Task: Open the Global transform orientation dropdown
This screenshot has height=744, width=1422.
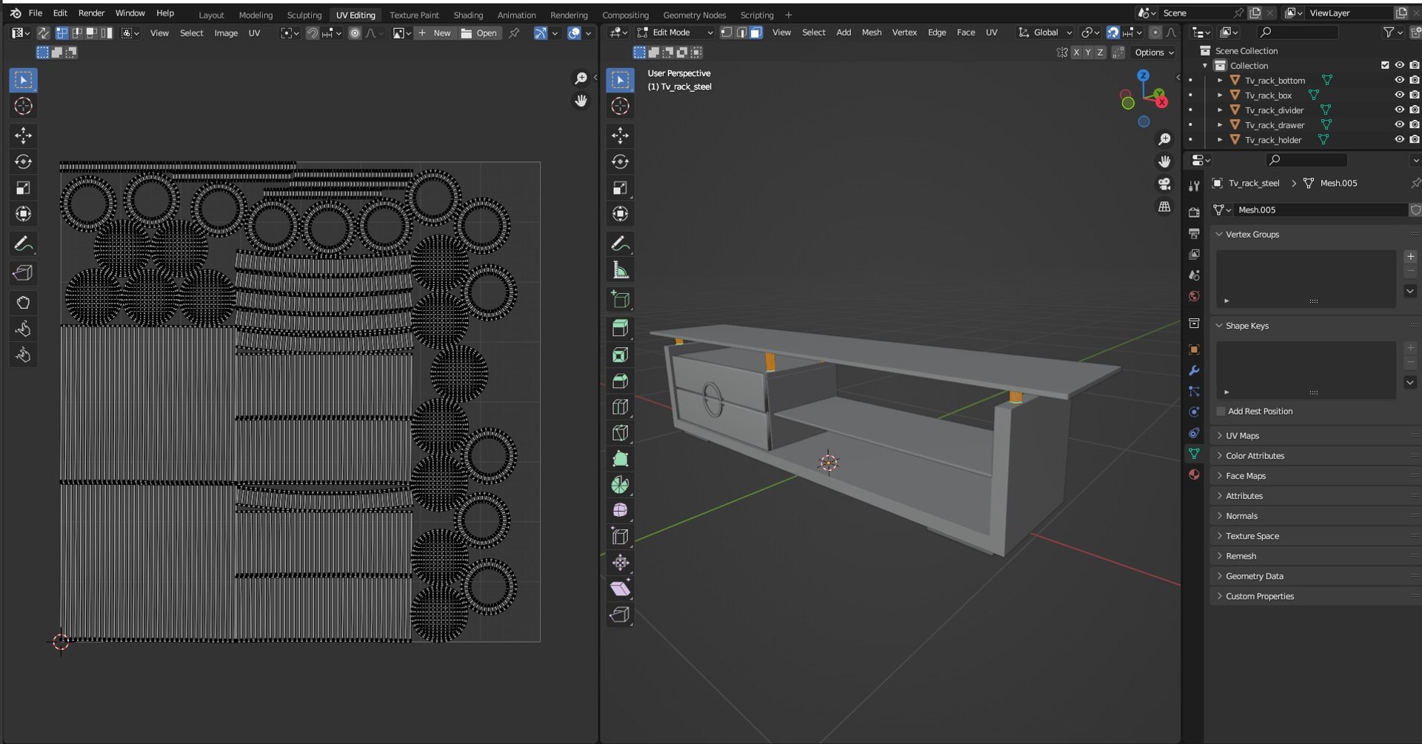Action: 1045,33
